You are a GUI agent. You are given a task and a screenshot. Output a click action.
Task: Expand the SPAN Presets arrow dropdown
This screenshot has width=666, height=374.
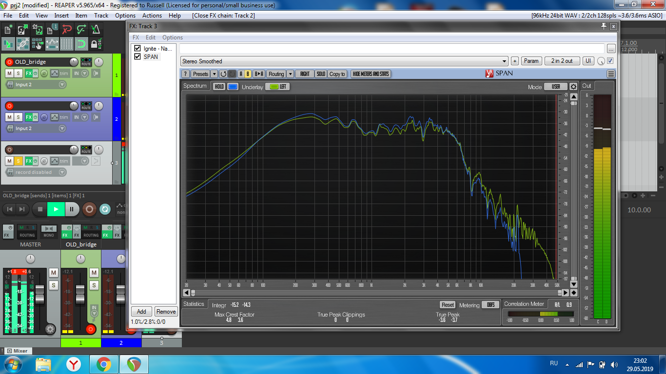[214, 74]
